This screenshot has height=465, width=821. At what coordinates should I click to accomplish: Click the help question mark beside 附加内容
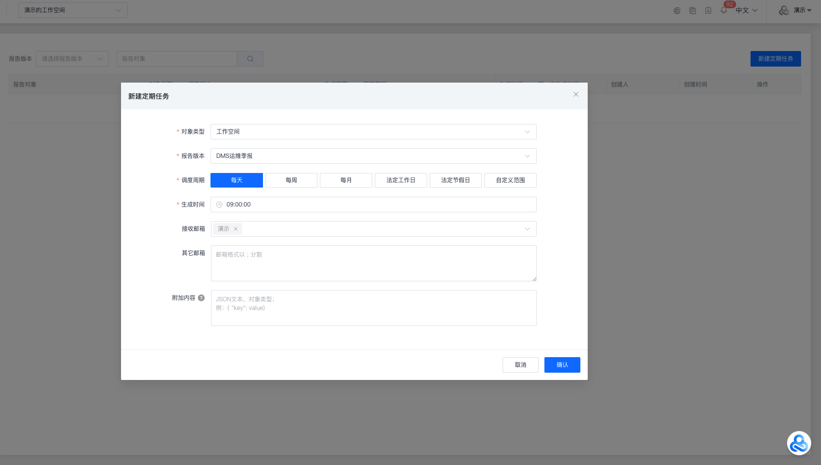(x=201, y=298)
